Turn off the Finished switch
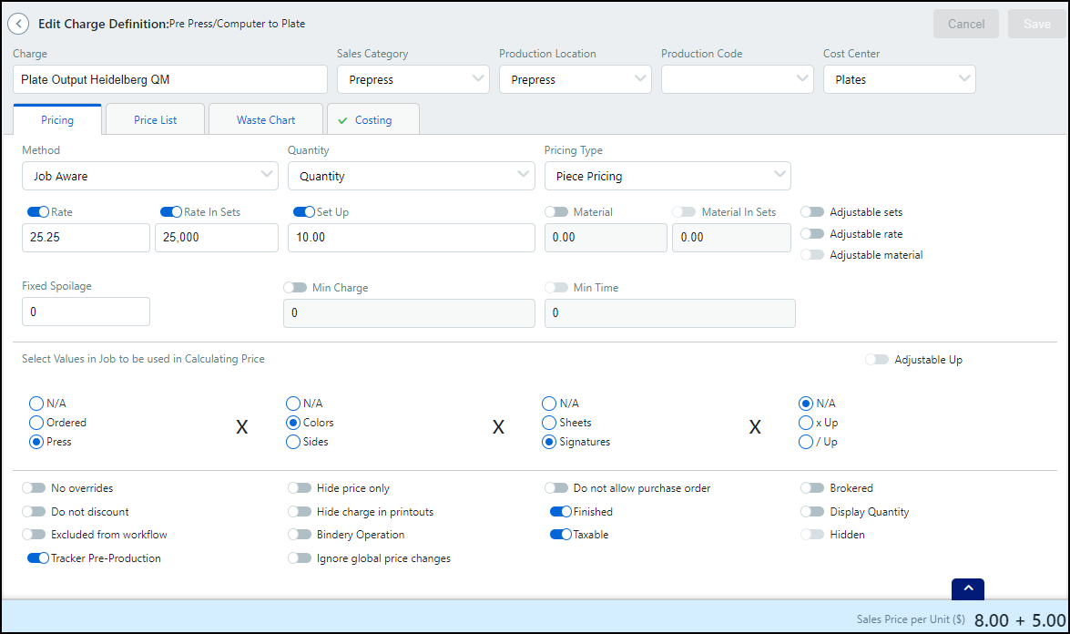1070x634 pixels. tap(561, 512)
